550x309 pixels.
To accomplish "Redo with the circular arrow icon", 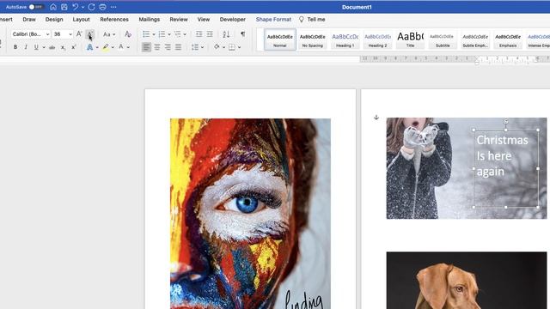I will coord(92,7).
